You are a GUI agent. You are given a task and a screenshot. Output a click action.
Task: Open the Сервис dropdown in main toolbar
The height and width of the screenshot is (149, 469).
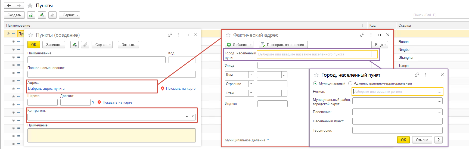coord(69,15)
